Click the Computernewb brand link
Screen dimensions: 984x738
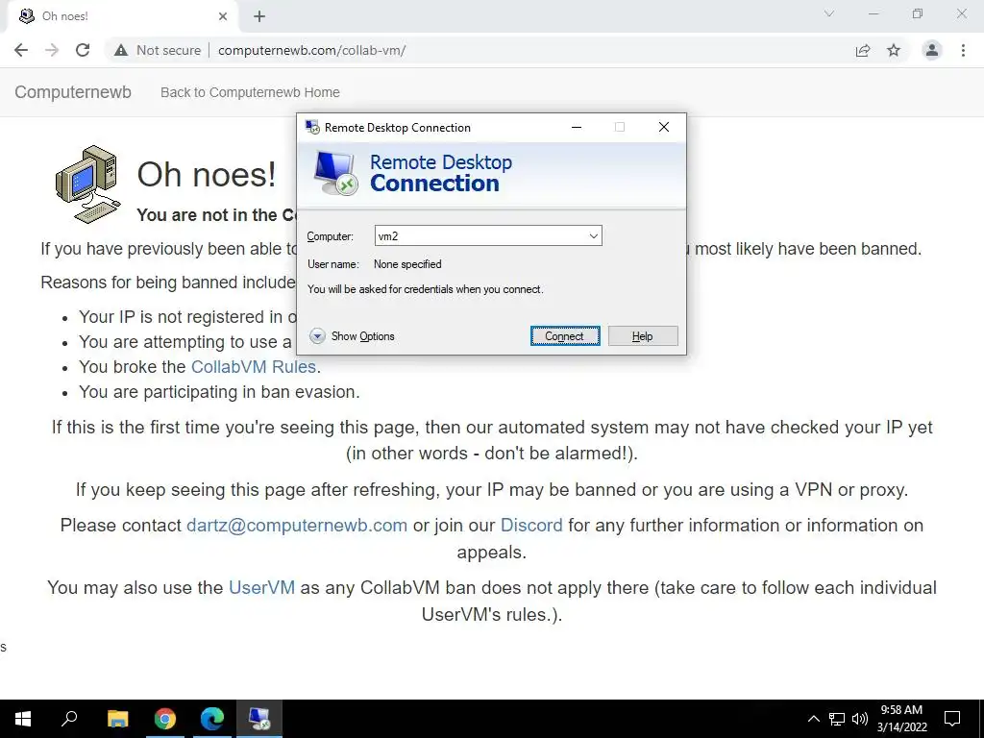[73, 92]
